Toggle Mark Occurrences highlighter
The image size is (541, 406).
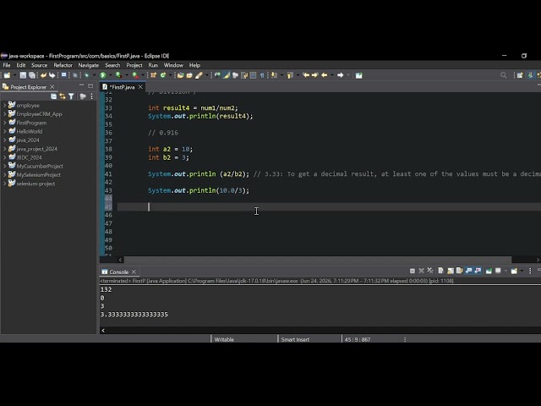[x=227, y=75]
